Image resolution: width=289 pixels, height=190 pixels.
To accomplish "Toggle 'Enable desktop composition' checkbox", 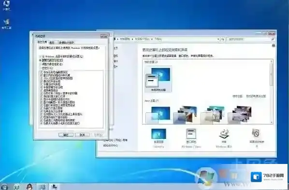I will pos(42,90).
